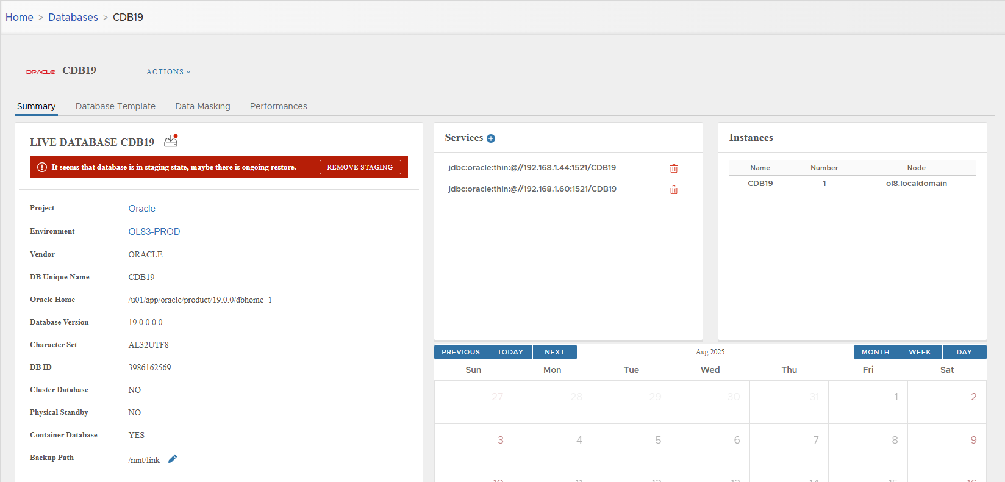The width and height of the screenshot is (1005, 482).
Task: Delete the 192.168.1.60 JDBC service
Action: click(673, 190)
